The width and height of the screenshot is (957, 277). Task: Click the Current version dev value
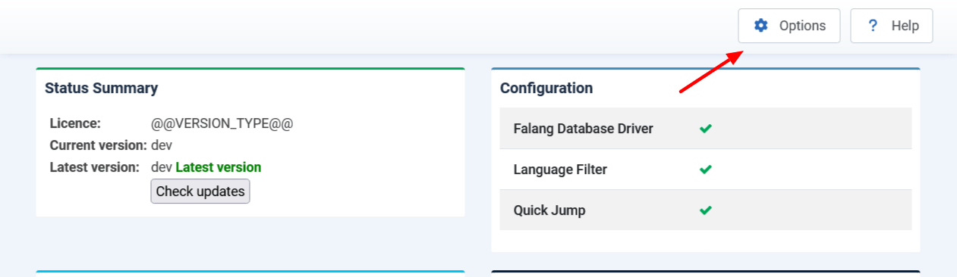[x=162, y=145]
